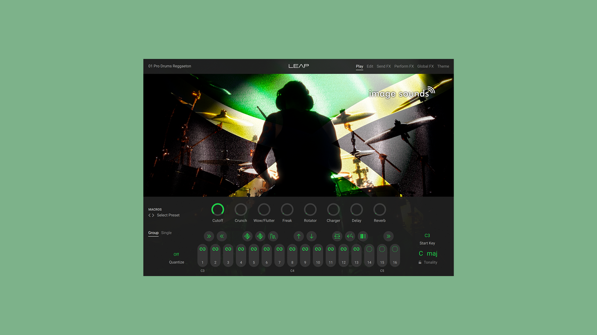Select the Single mode
The height and width of the screenshot is (335, 597).
[166, 233]
